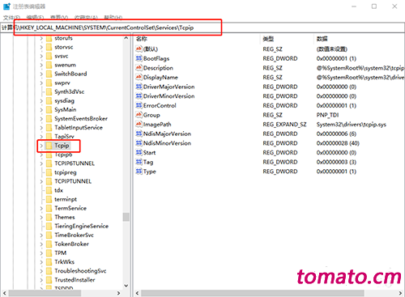Screen dimensions: 405x297
Task: Click the Start DWORD value icon
Action: [x=139, y=152]
